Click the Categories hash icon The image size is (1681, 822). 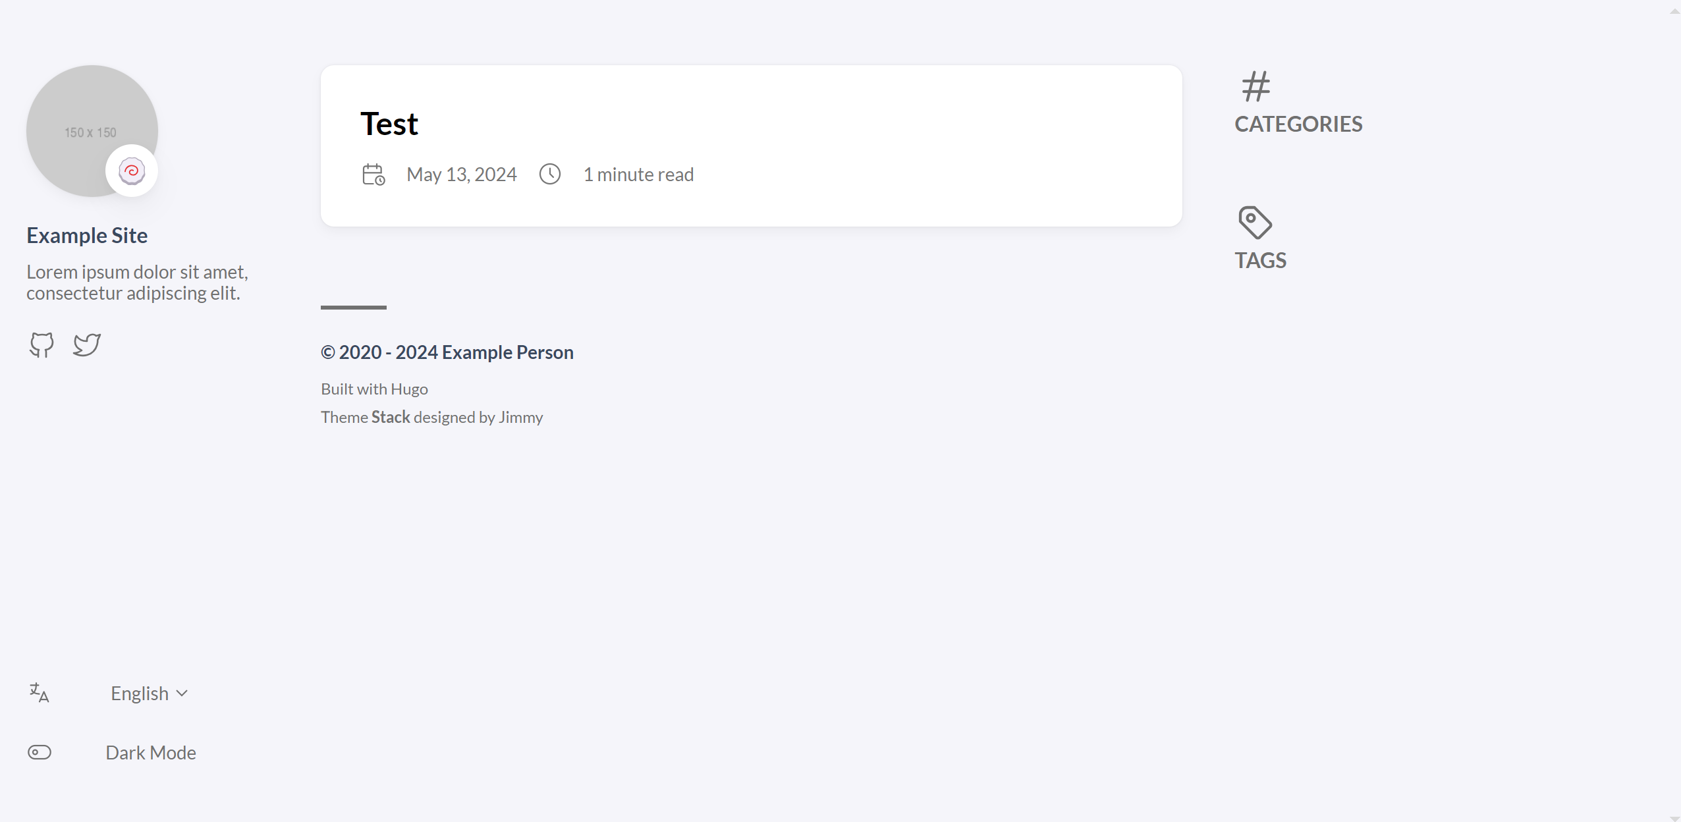tap(1255, 86)
